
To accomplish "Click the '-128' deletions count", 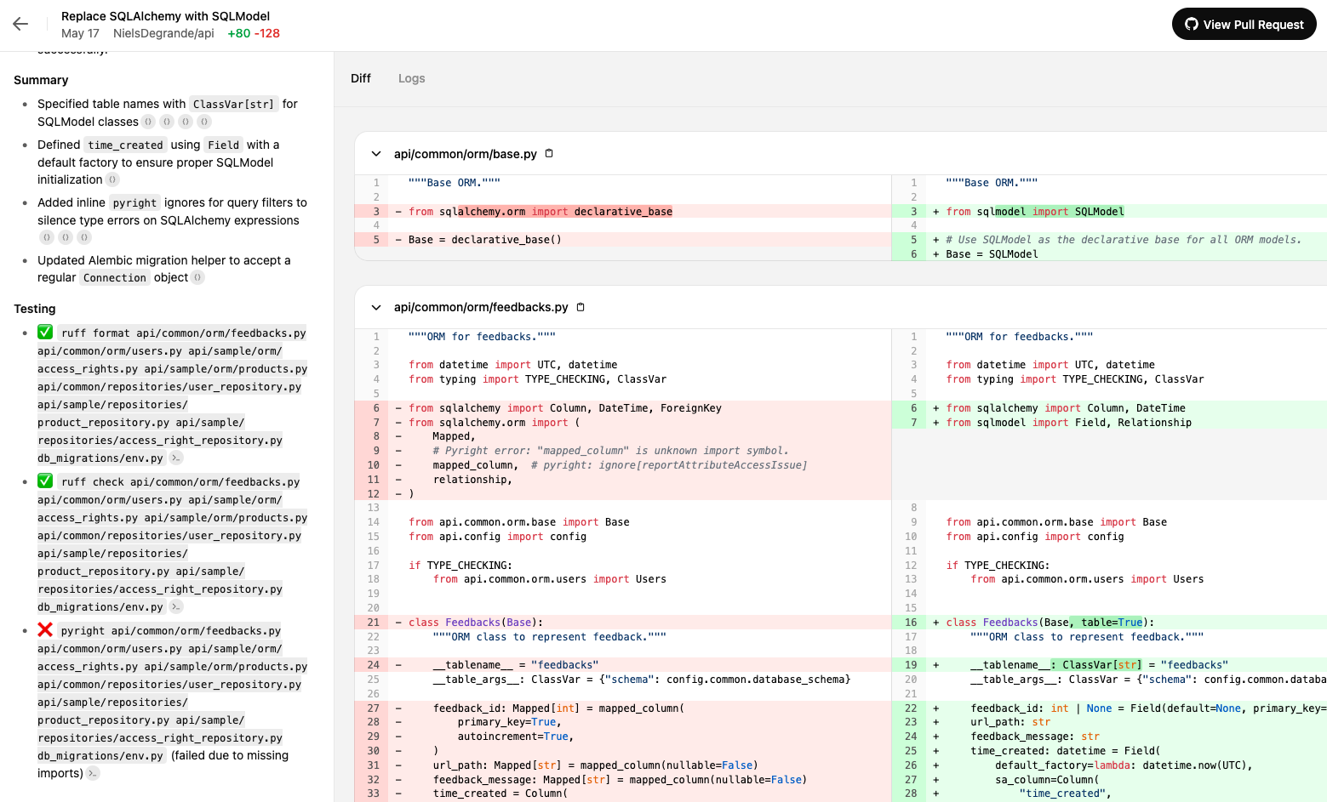I will (267, 33).
